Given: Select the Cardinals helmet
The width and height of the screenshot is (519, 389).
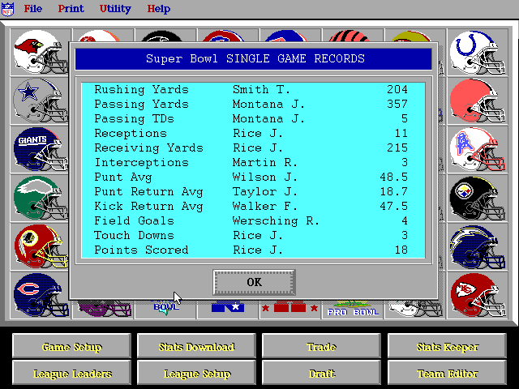Looking at the screenshot, I should 41,52.
